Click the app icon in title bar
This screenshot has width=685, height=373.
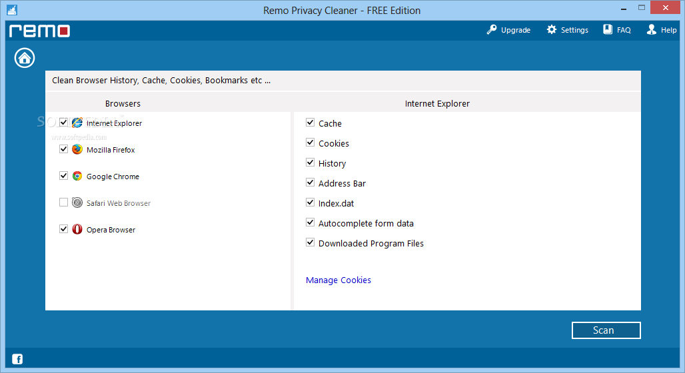12,10
